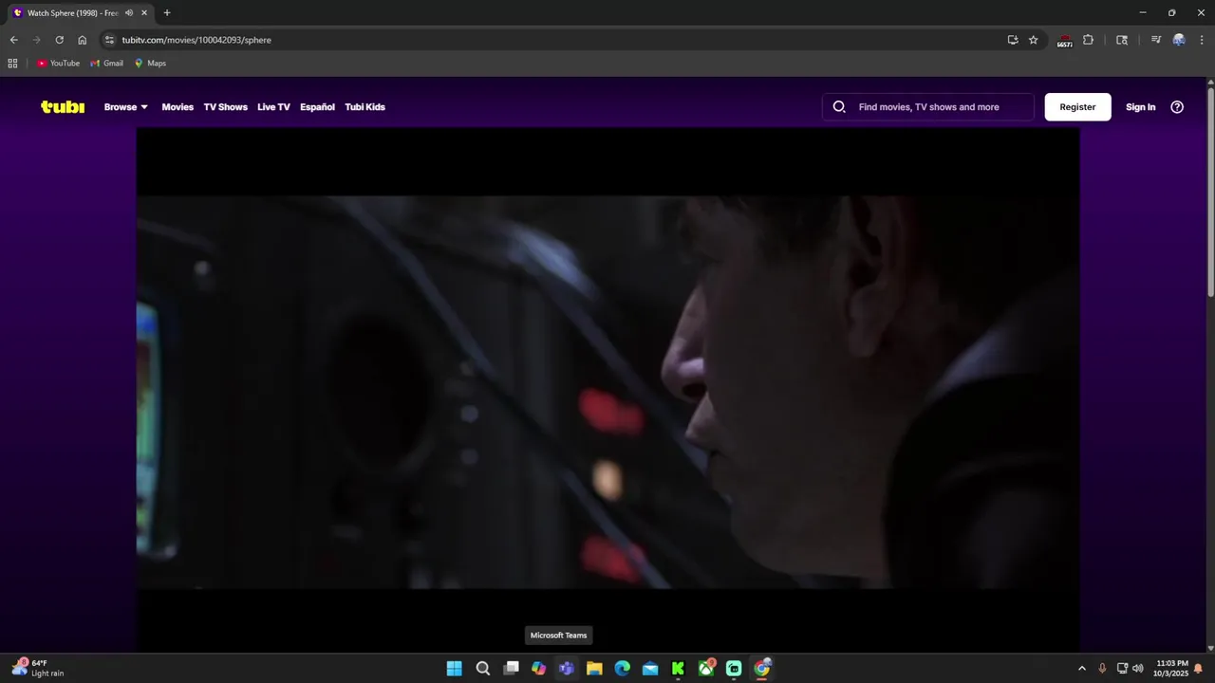Screen dimensions: 1215x683
Task: Open the volume speaker icon in tray
Action: pos(1138,669)
